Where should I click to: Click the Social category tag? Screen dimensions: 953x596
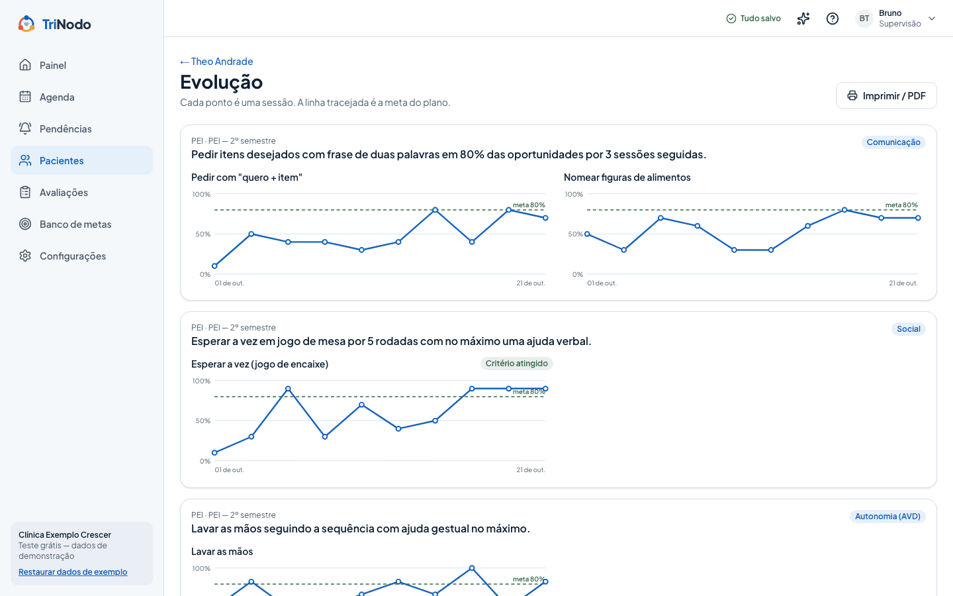pos(909,329)
